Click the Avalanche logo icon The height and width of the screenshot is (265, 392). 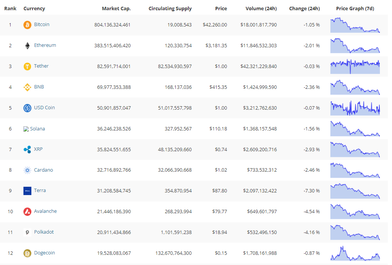(27, 211)
